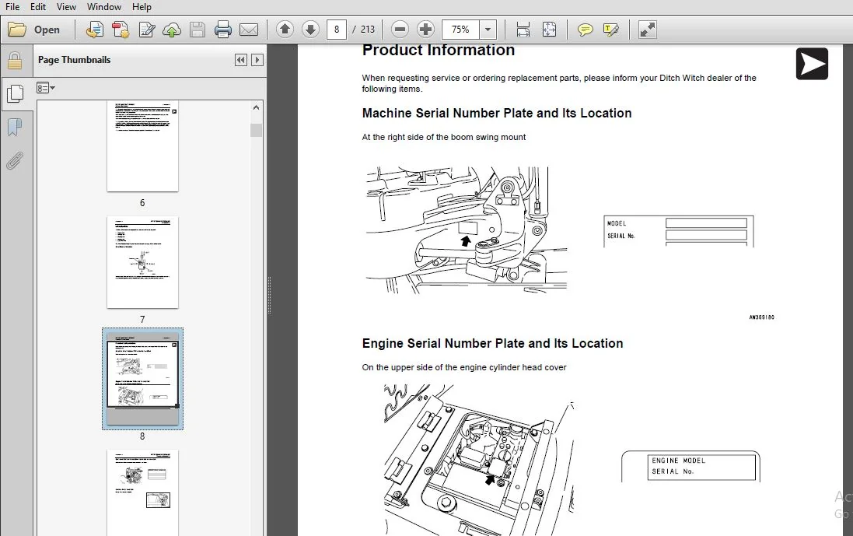The height and width of the screenshot is (536, 853).
Task: Click the AN369180 figure reference number
Action: coord(761,317)
